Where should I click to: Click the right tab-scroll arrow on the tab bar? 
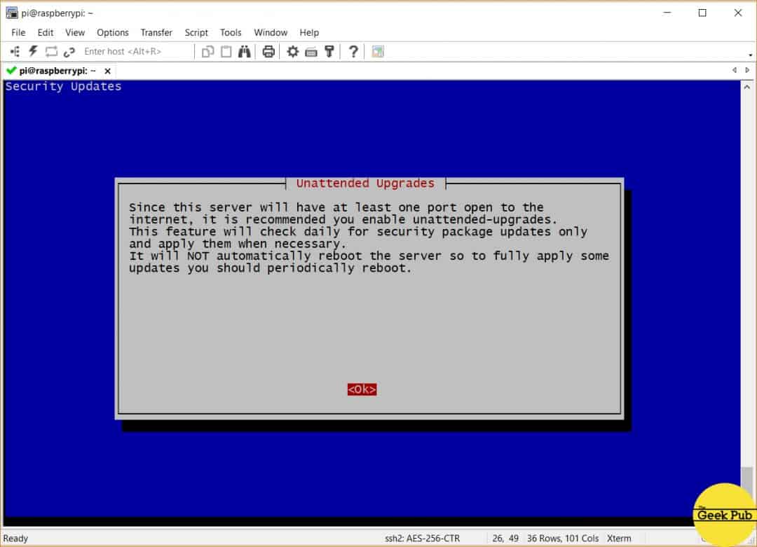point(746,70)
